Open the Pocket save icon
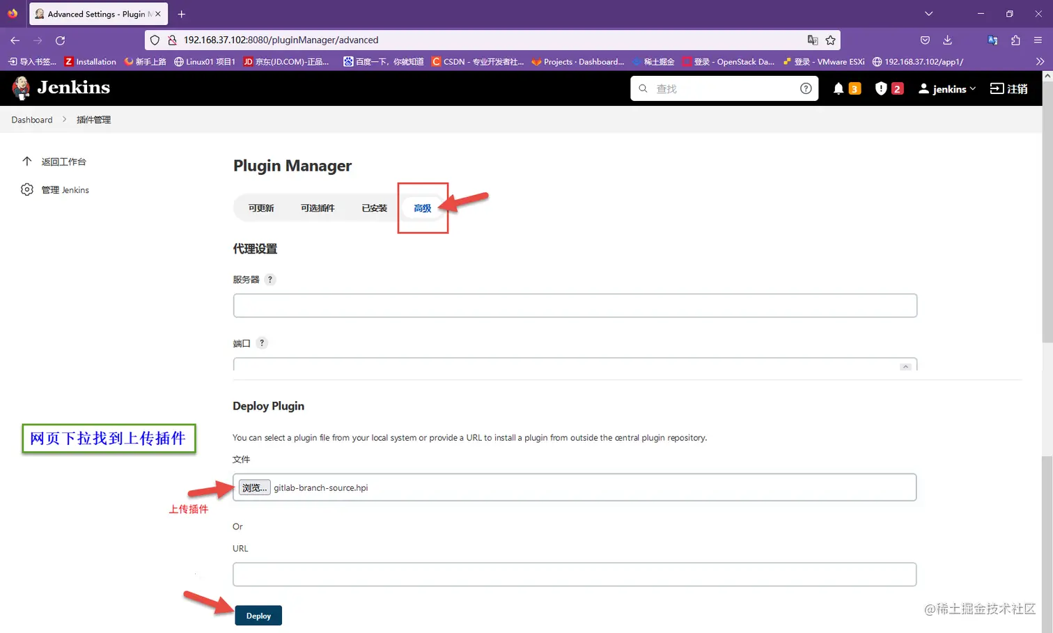The image size is (1053, 633). click(925, 40)
